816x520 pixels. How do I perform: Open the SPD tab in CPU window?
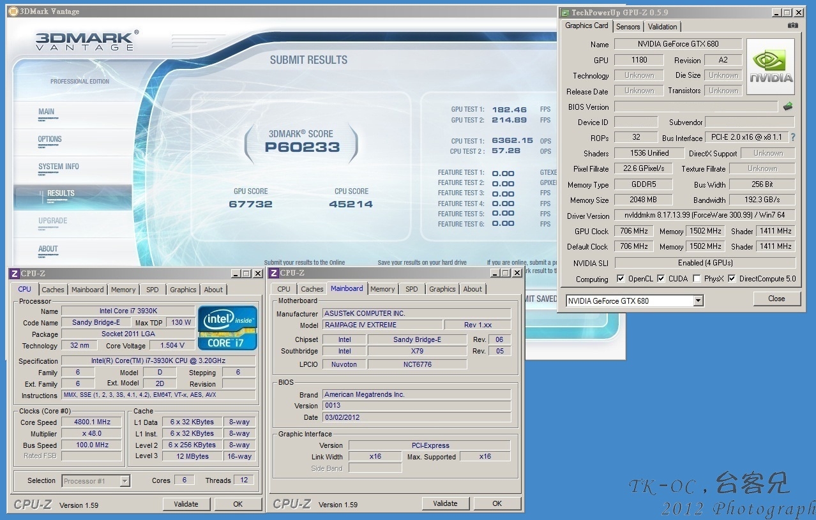click(152, 290)
